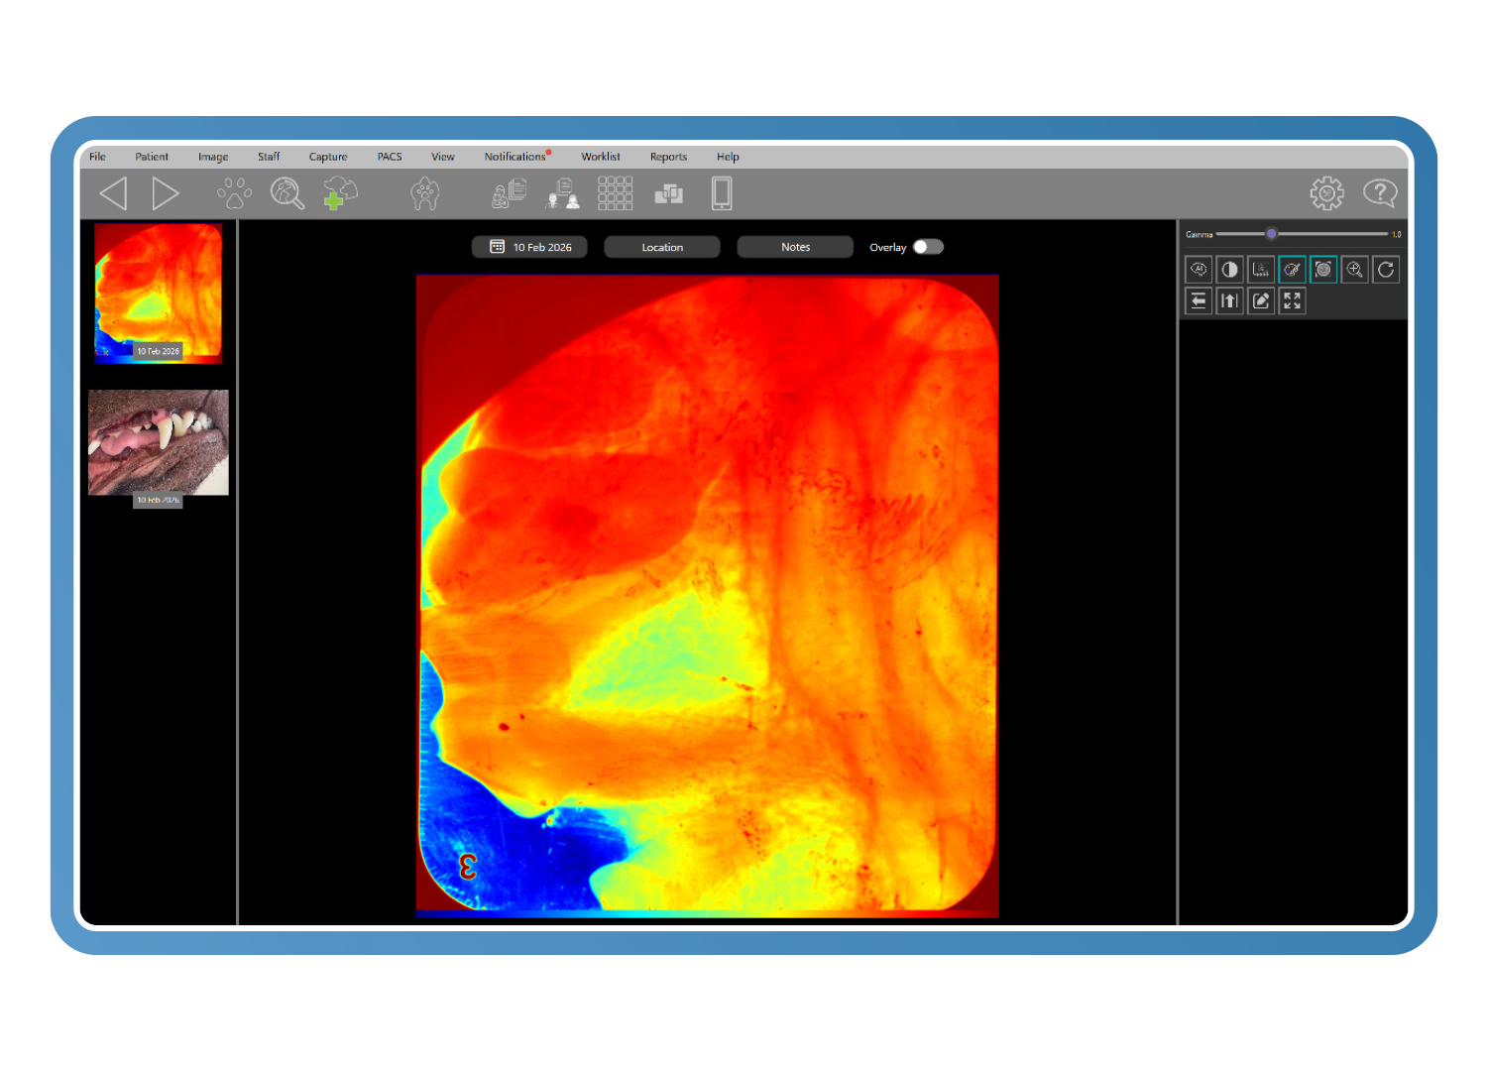This screenshot has height=1071, width=1487.
Task: Click the Notes button
Action: (795, 247)
